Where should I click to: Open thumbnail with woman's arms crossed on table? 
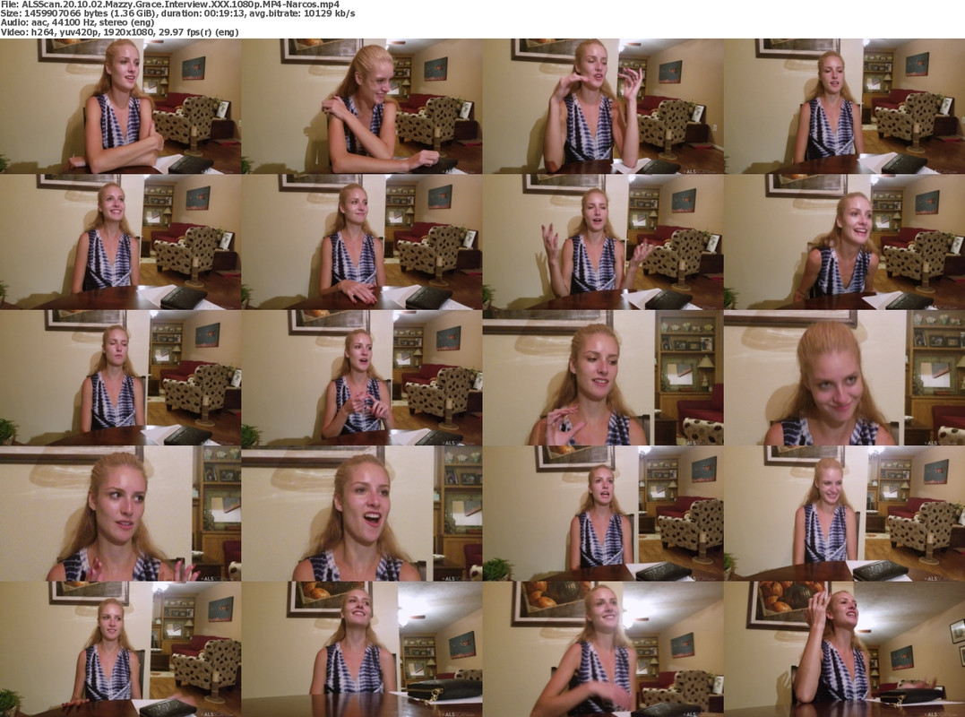pos(121,106)
